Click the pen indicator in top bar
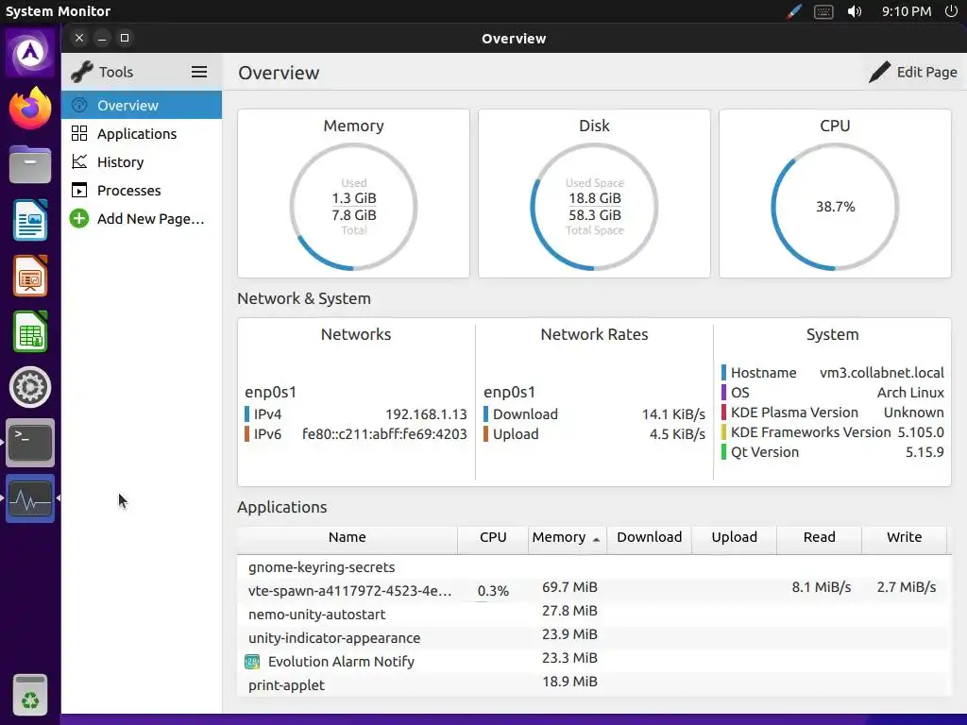967x725 pixels. (793, 11)
